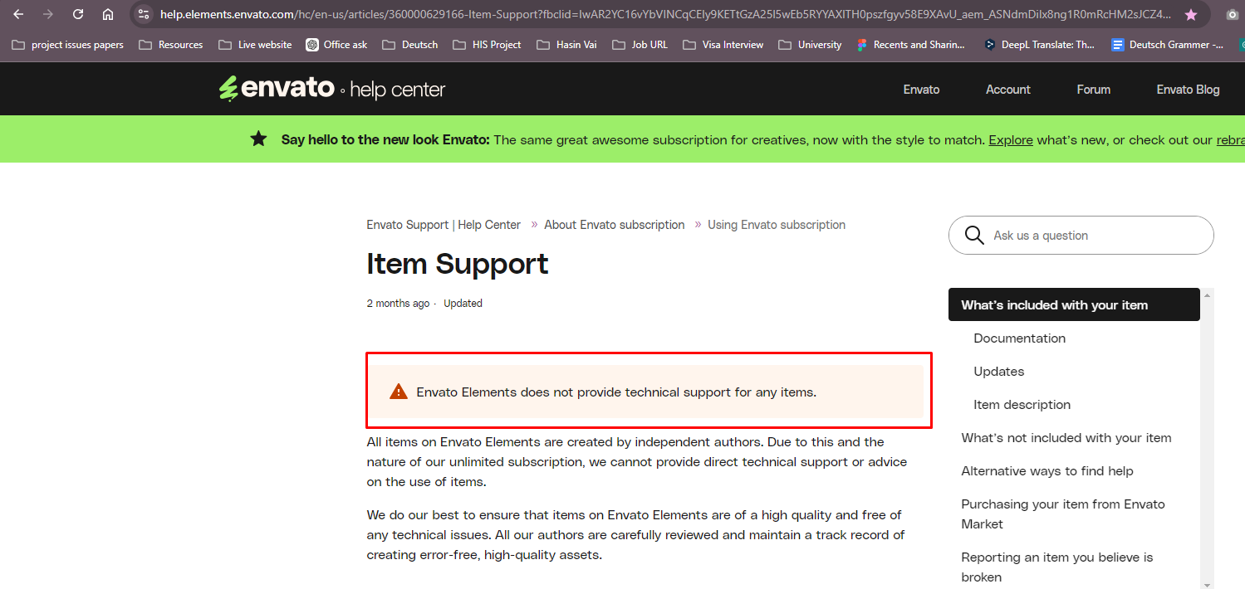This screenshot has height=589, width=1245.
Task: Click the camera icon at the toolbar edge
Action: click(x=1234, y=14)
